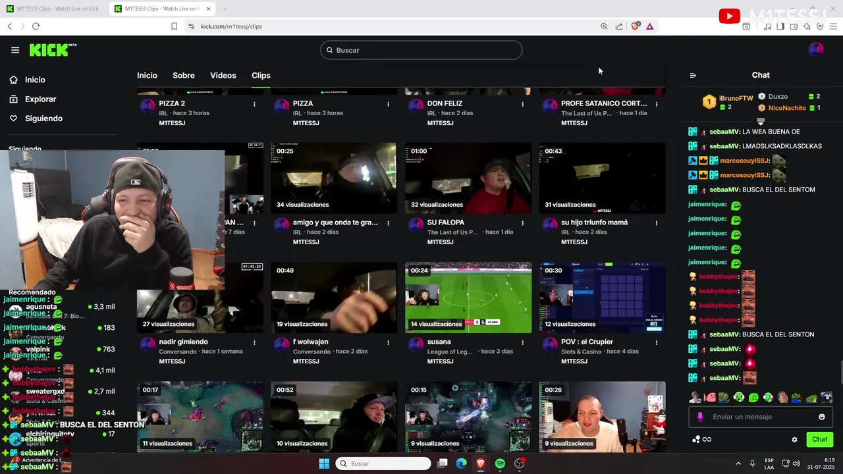Viewport: 843px width, 474px height.
Task: Open chat settings gear icon
Action: [x=794, y=440]
